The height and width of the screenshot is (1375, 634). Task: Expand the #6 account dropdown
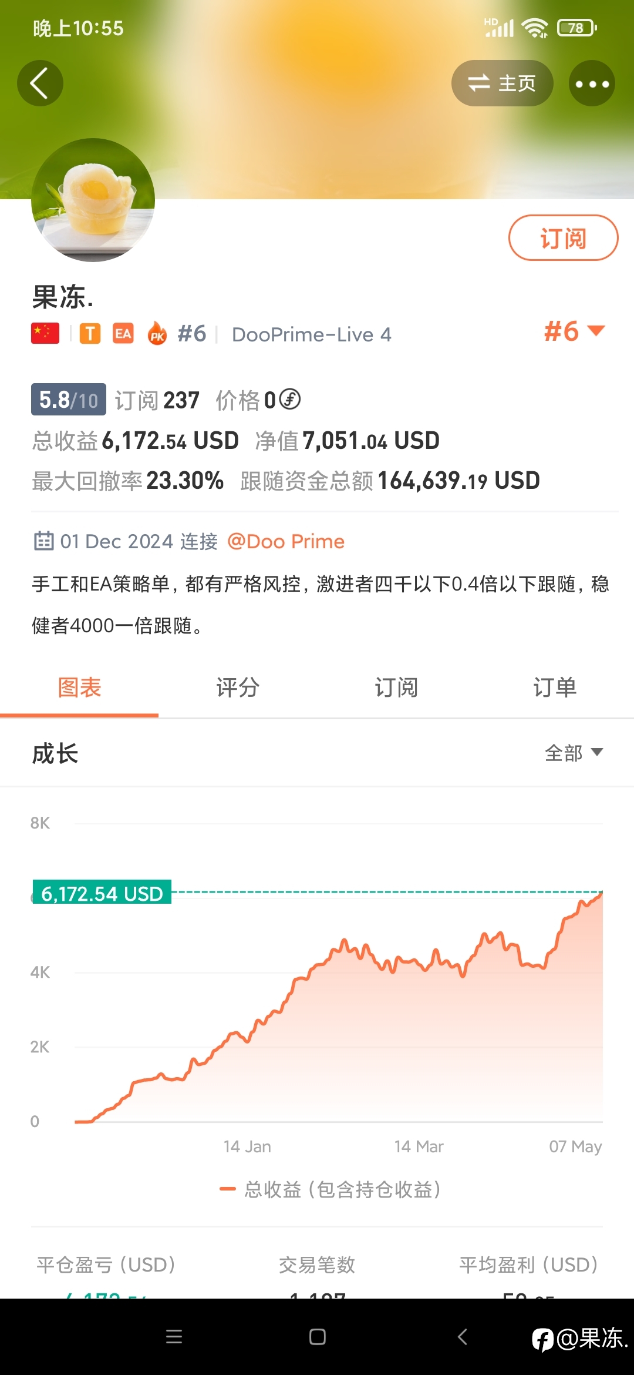[x=574, y=331]
